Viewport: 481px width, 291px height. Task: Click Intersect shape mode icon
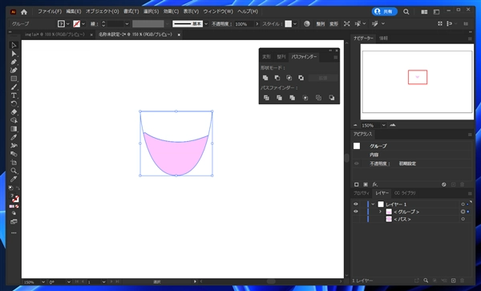[289, 78]
